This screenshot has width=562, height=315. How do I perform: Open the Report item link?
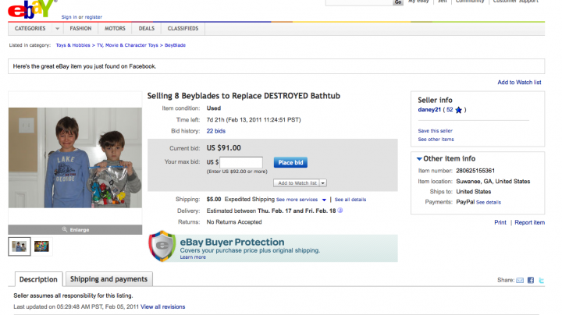tap(529, 222)
